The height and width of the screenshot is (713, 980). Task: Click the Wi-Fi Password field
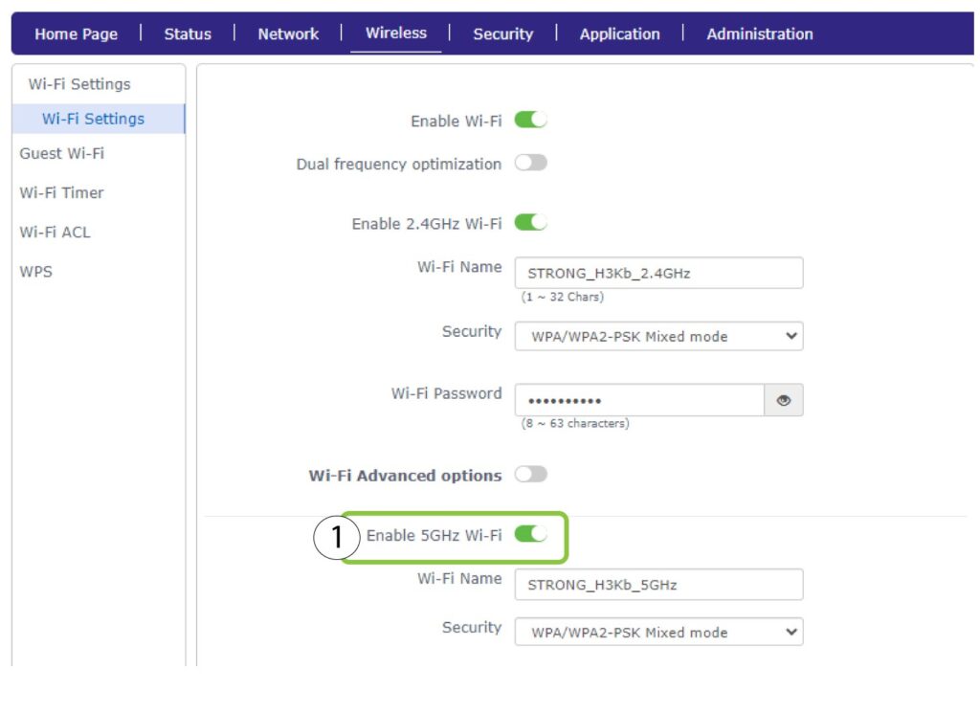click(x=639, y=400)
